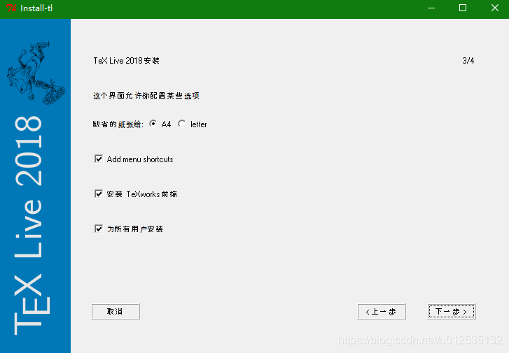Click the TeX Live lion mascot image
The width and height of the screenshot is (509, 353).
click(x=35, y=73)
